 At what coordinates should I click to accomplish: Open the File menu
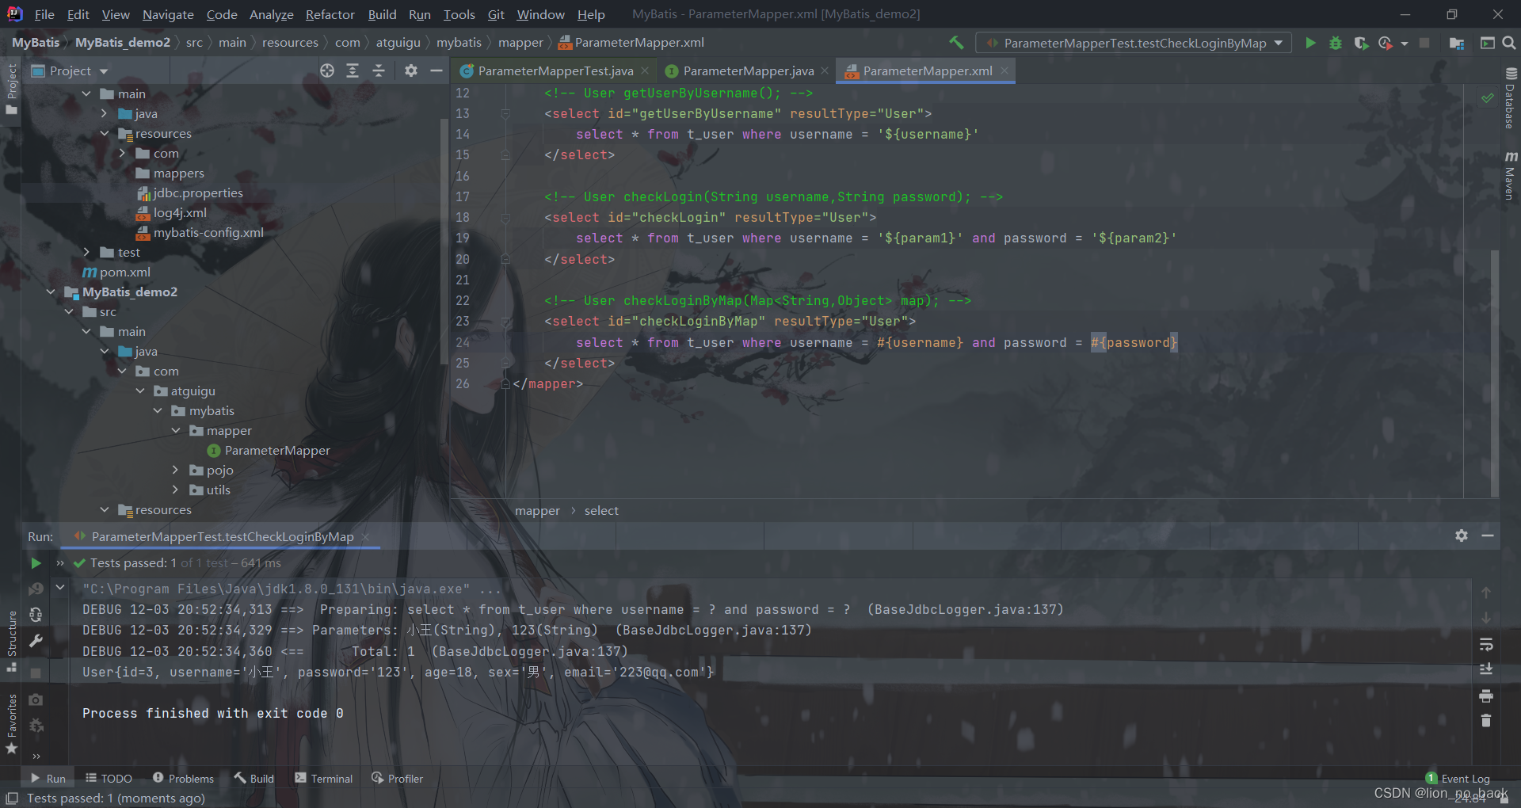point(44,14)
